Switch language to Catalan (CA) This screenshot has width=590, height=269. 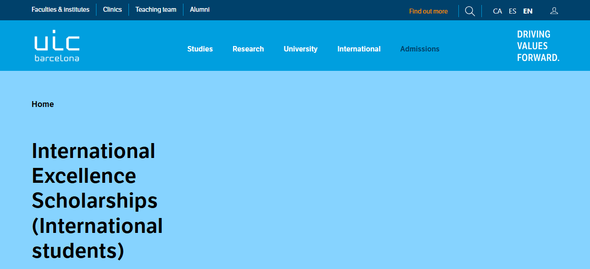coord(497,11)
